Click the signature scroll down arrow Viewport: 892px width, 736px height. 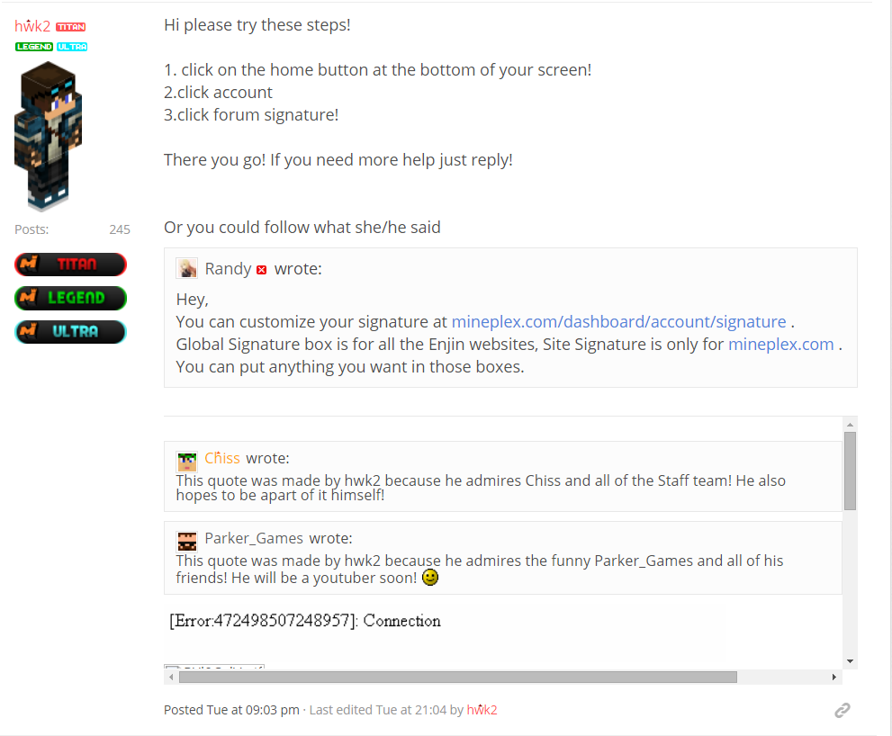850,661
